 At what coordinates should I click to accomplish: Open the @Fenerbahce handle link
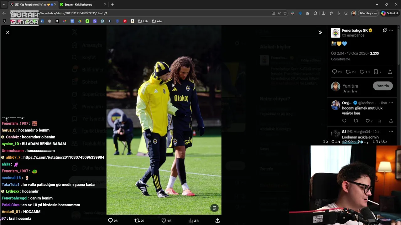tap(353, 35)
